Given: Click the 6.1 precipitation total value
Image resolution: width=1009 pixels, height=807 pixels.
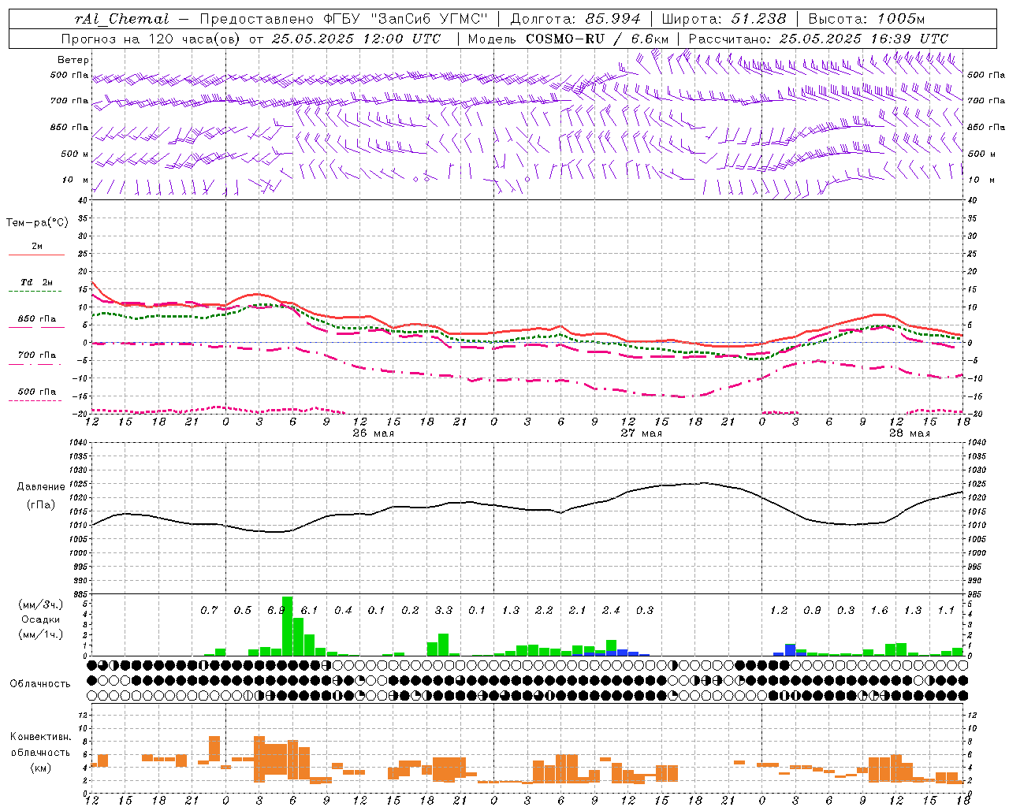Looking at the screenshot, I should click(309, 611).
